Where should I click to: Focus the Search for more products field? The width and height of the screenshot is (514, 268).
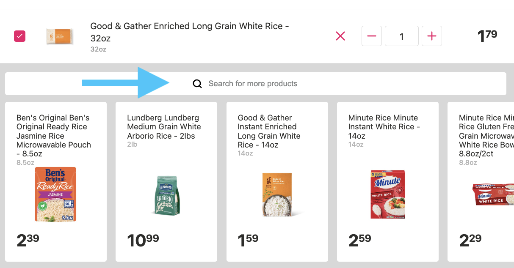[256, 84]
